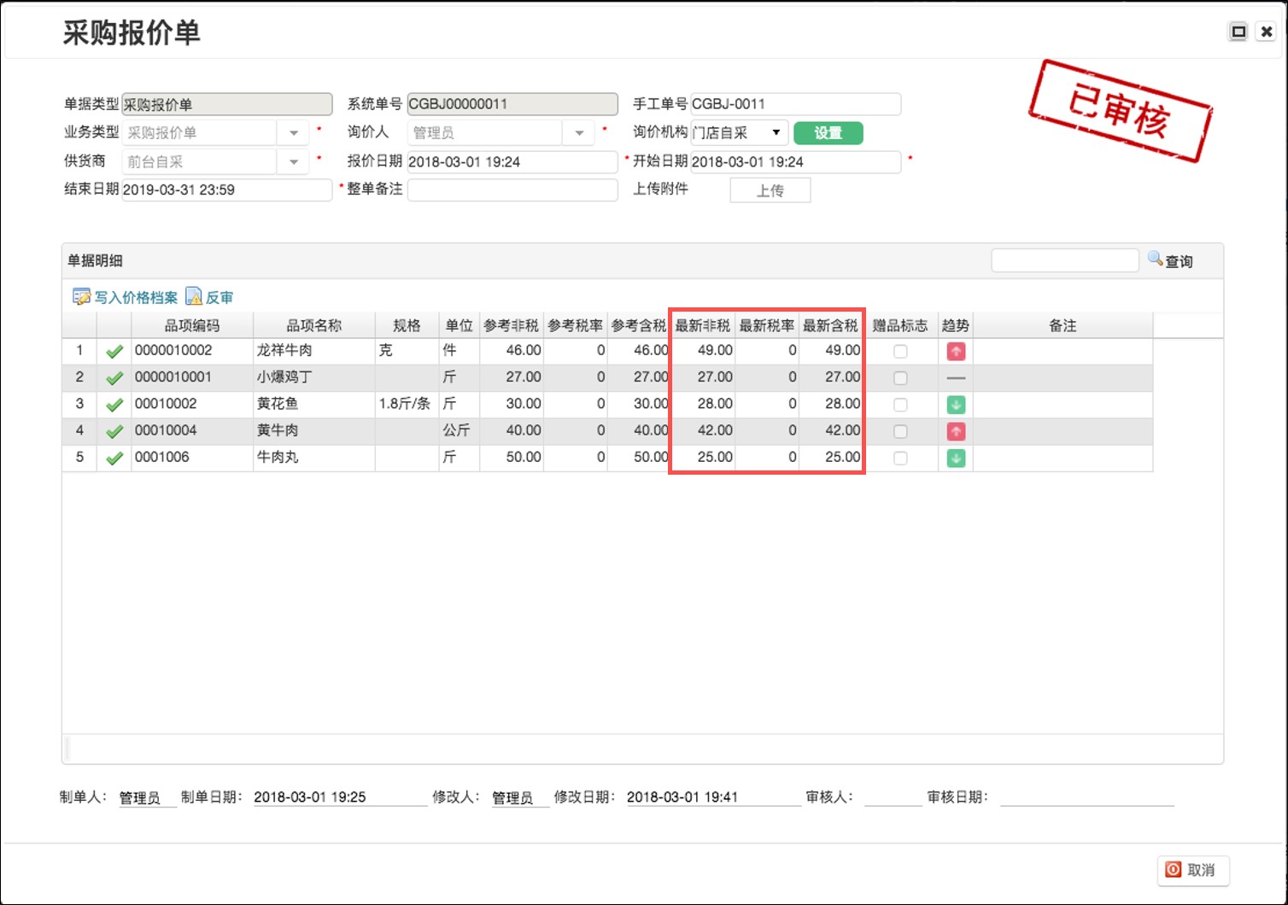Screen dimensions: 1288x905
Task: Click the 制单日期 value 2018-03-01 19:25
Action: point(310,797)
